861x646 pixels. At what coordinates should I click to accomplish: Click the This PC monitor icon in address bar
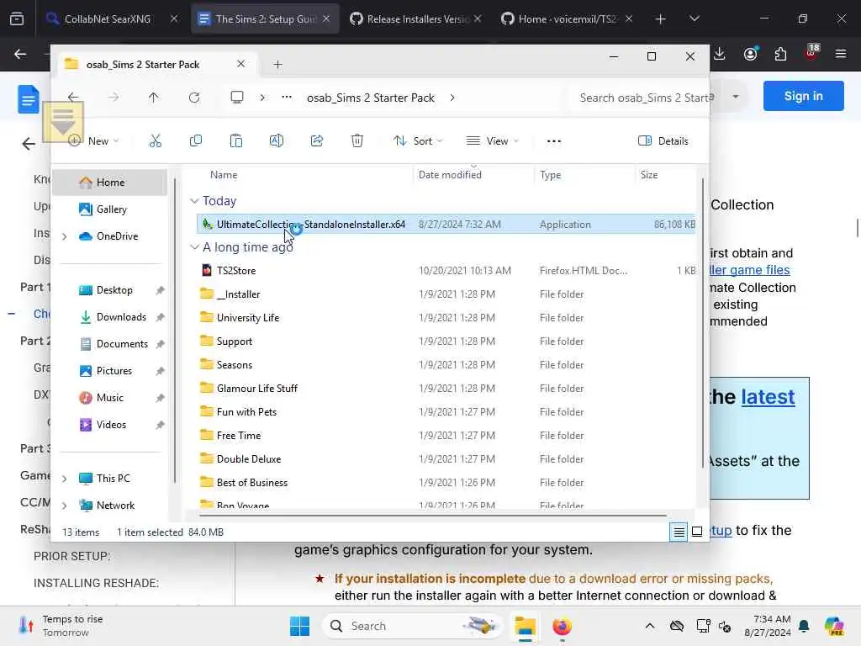tap(236, 98)
